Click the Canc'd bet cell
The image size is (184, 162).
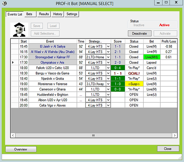[152, 68]
